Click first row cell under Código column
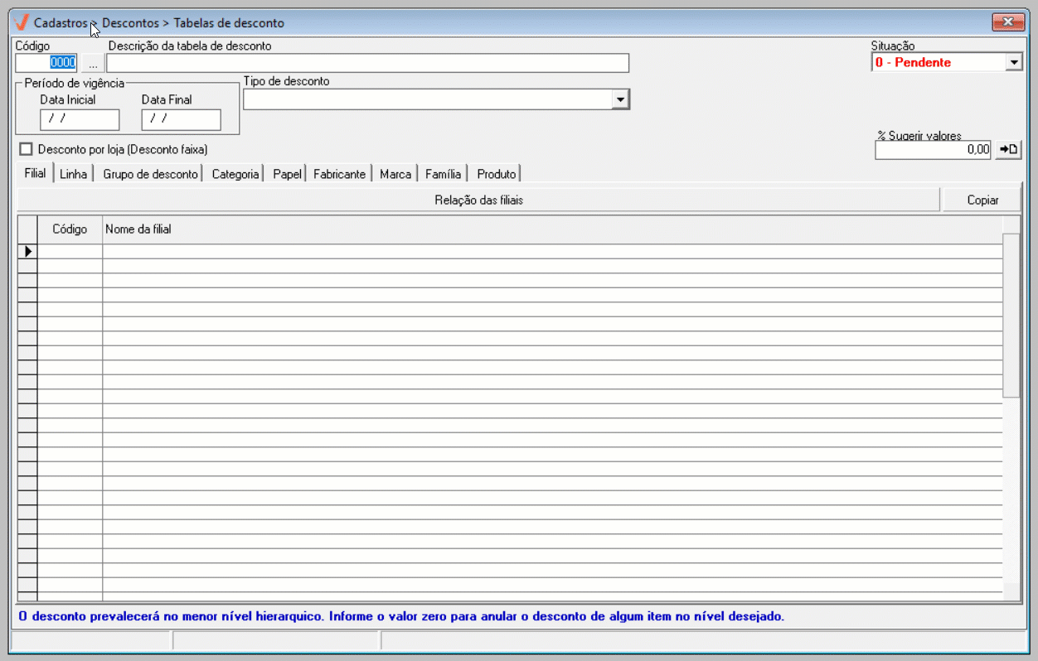 [x=70, y=251]
